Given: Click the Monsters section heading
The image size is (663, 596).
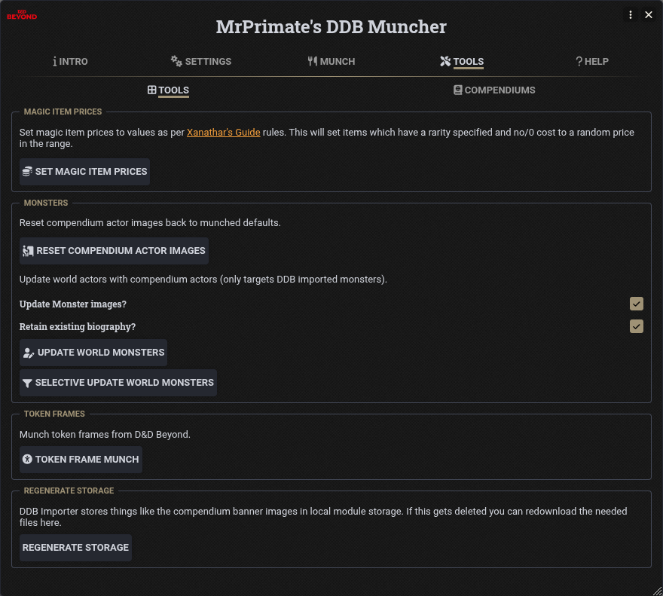Looking at the screenshot, I should point(46,203).
